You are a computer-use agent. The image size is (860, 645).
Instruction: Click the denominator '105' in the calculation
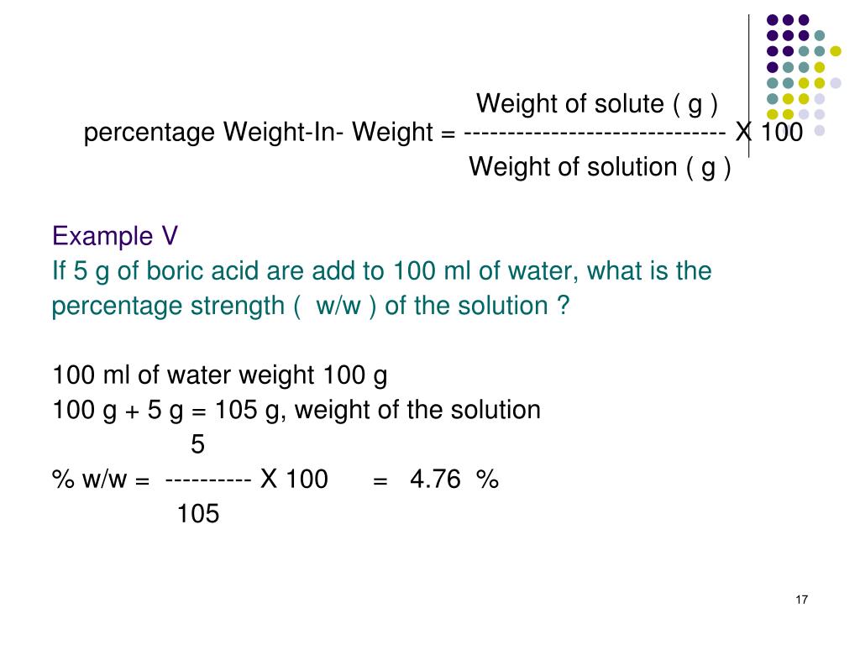[198, 514]
